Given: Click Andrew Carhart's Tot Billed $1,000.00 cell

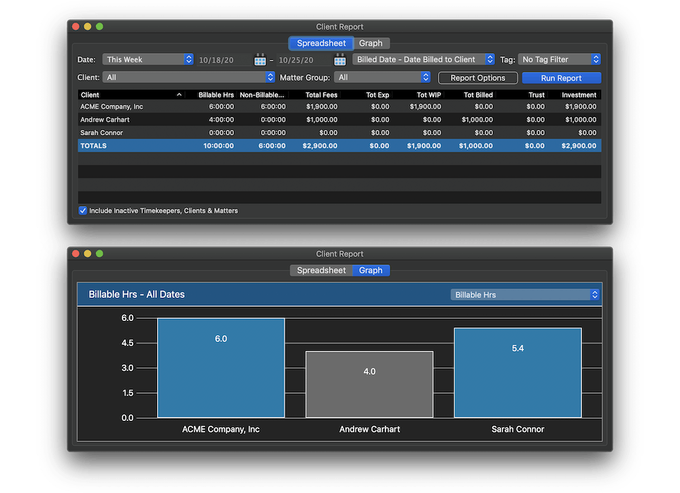Looking at the screenshot, I should 477,120.
